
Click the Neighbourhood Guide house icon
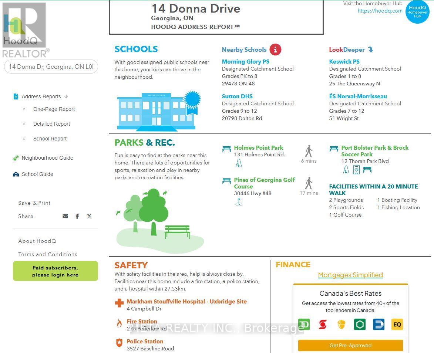point(16,158)
